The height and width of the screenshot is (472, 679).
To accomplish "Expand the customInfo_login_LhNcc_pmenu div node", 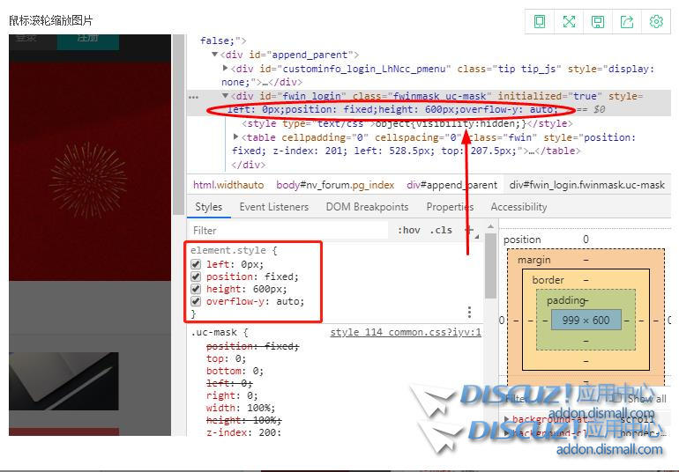I will point(225,69).
